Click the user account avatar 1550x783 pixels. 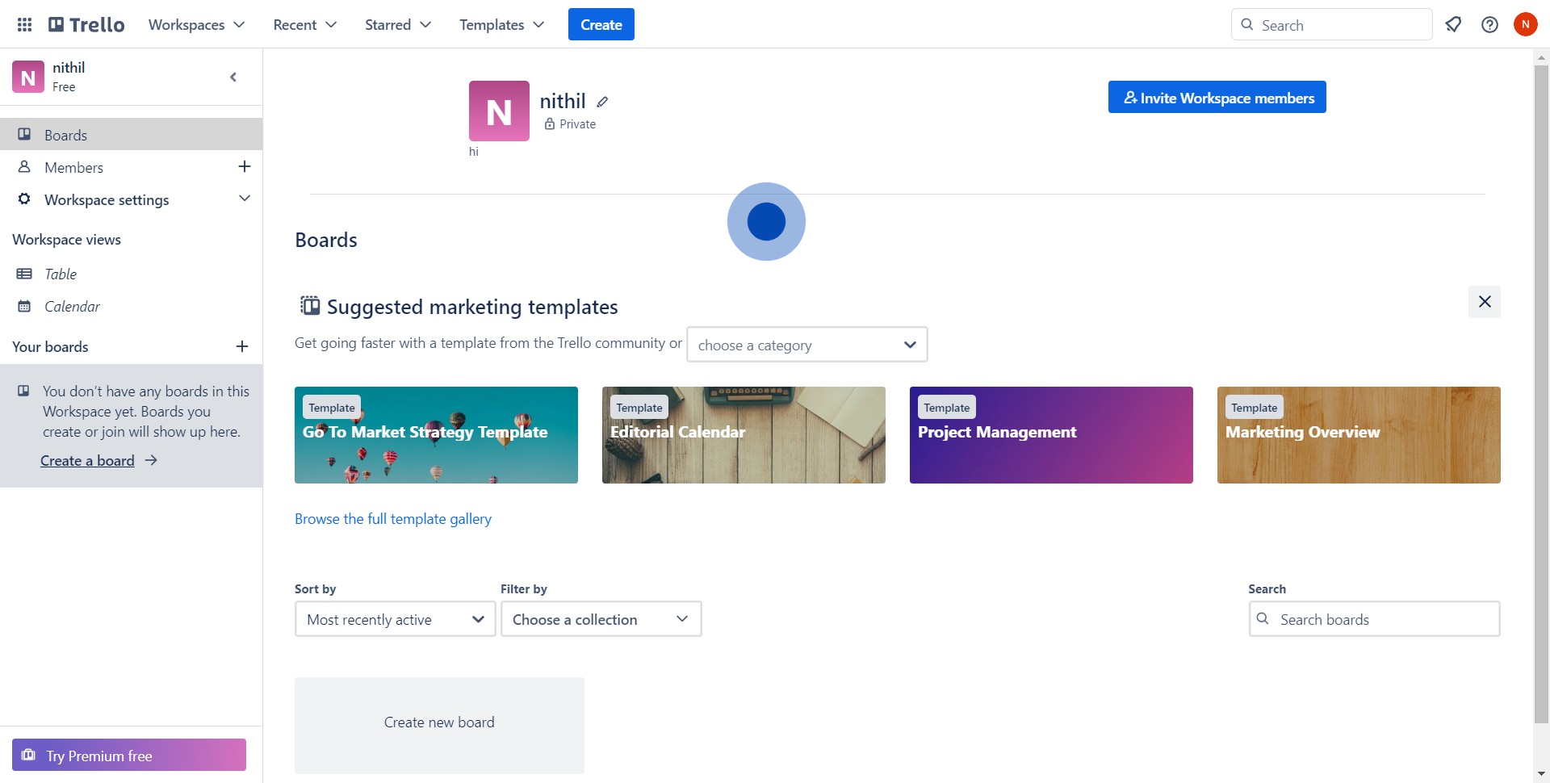point(1525,24)
